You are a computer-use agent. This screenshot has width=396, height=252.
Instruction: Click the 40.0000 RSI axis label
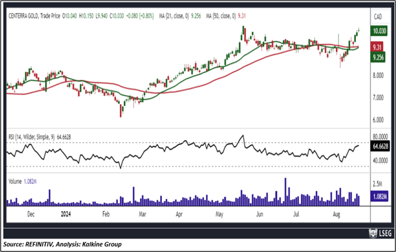click(x=380, y=160)
